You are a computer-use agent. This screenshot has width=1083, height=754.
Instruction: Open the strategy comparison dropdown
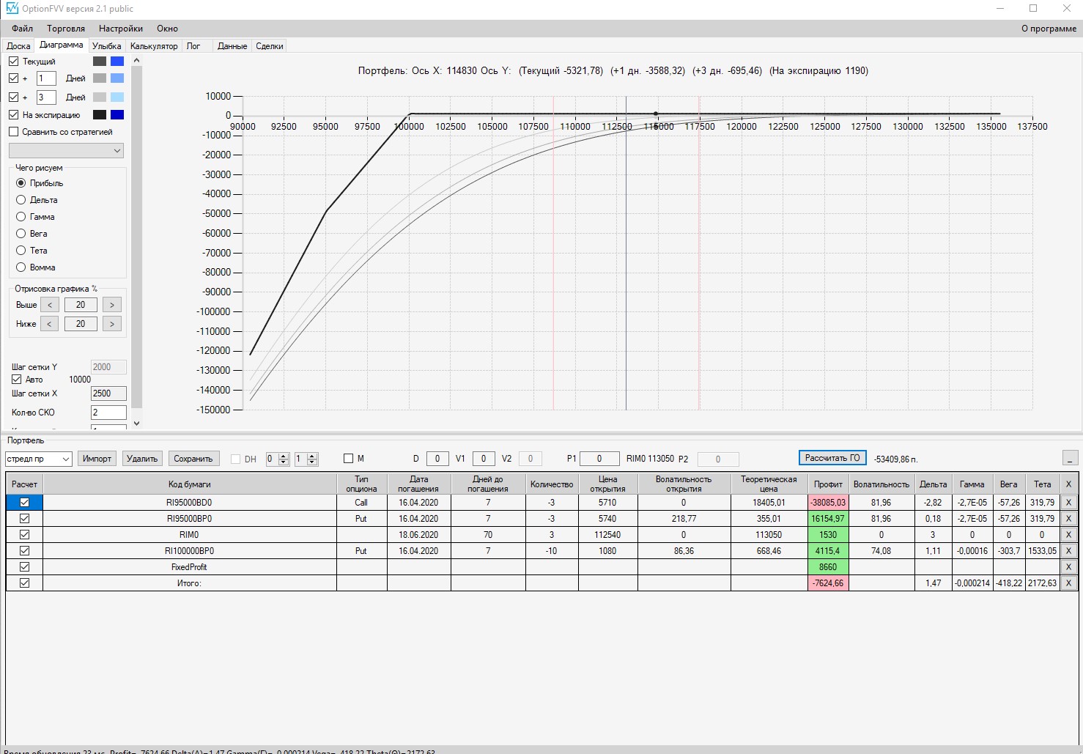pos(66,151)
